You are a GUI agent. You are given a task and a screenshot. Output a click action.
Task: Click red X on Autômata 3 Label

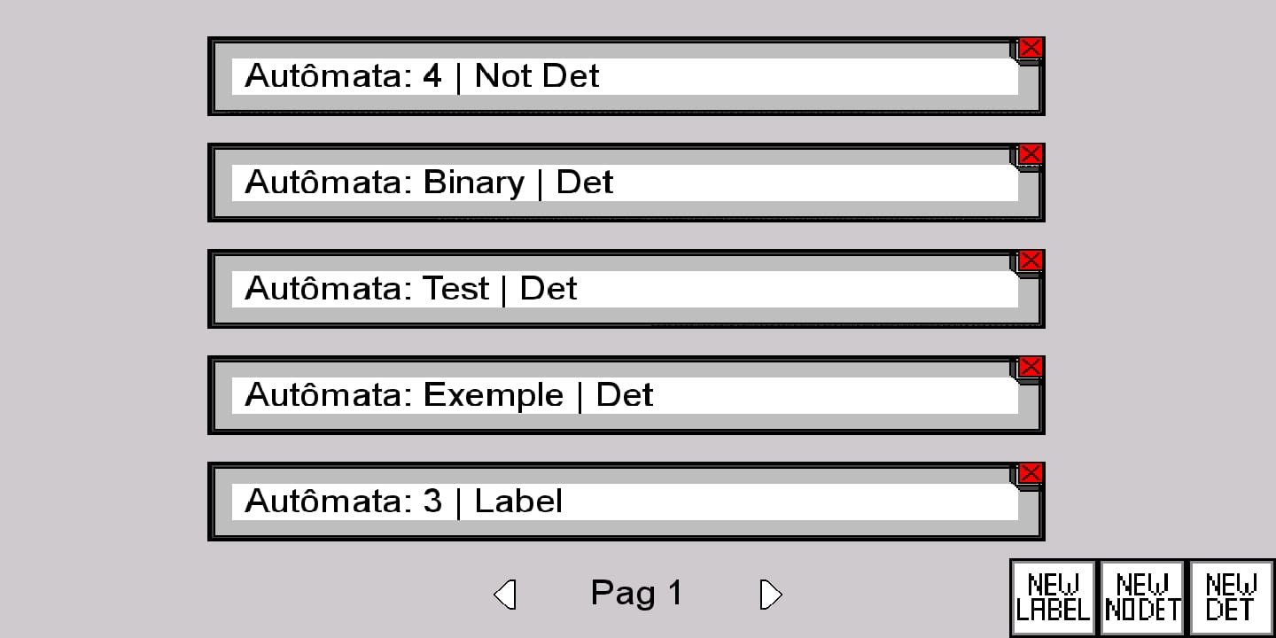tap(1031, 473)
